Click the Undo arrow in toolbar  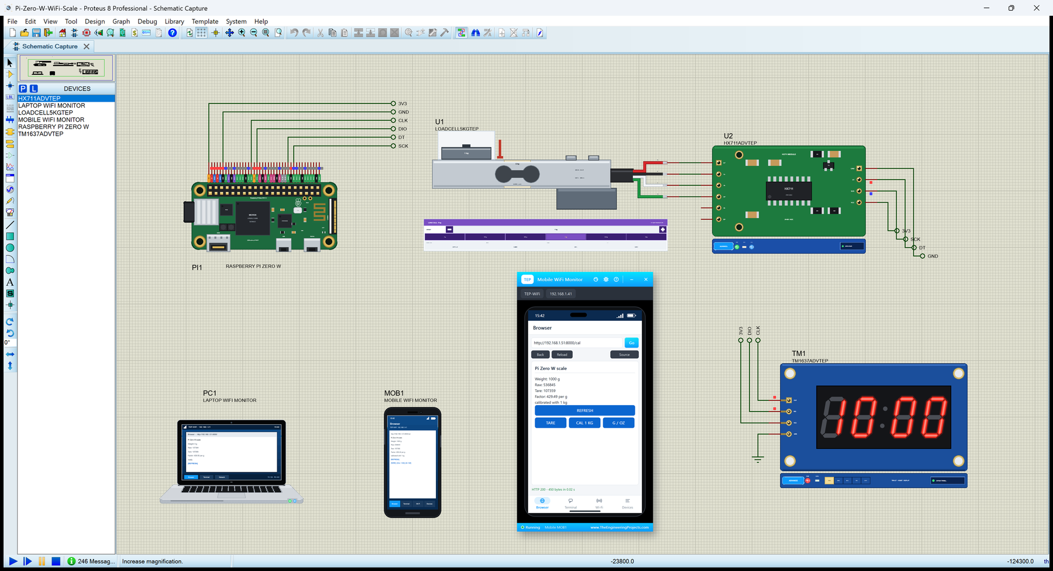pyautogui.click(x=294, y=33)
